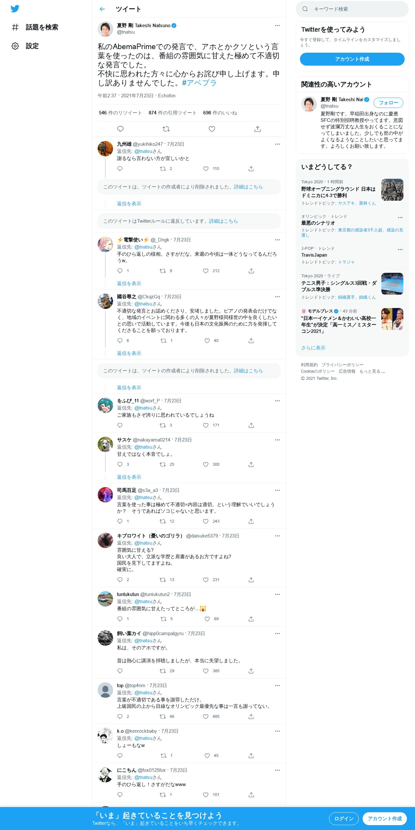Open more menu for 最悪のシナリオ trend
The image size is (415, 830).
pyautogui.click(x=400, y=218)
